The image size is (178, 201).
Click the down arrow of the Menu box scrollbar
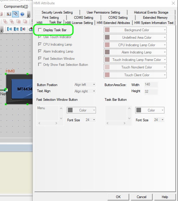click(61, 118)
